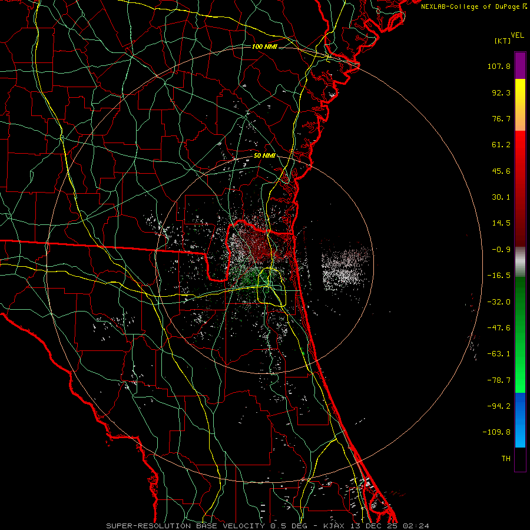Click the Super-Resolution Base Velocity footer caption
The image size is (530, 530).
[267, 526]
